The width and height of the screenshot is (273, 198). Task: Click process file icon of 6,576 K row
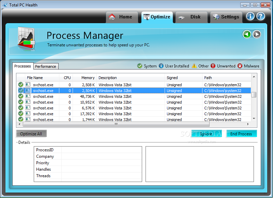tap(28, 108)
